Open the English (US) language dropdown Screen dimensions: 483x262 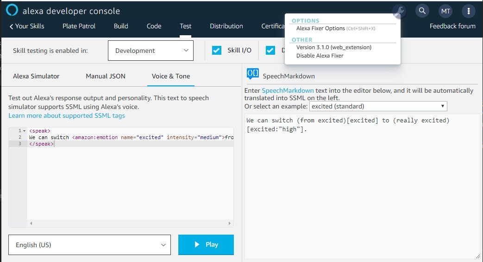[90, 245]
